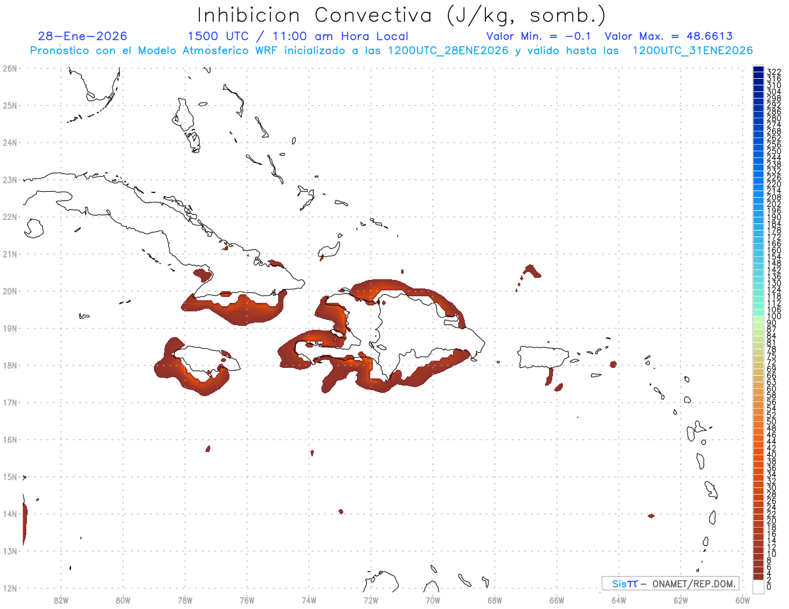
Task: Click the colorbar's bottom value label 0
Action: point(769,587)
